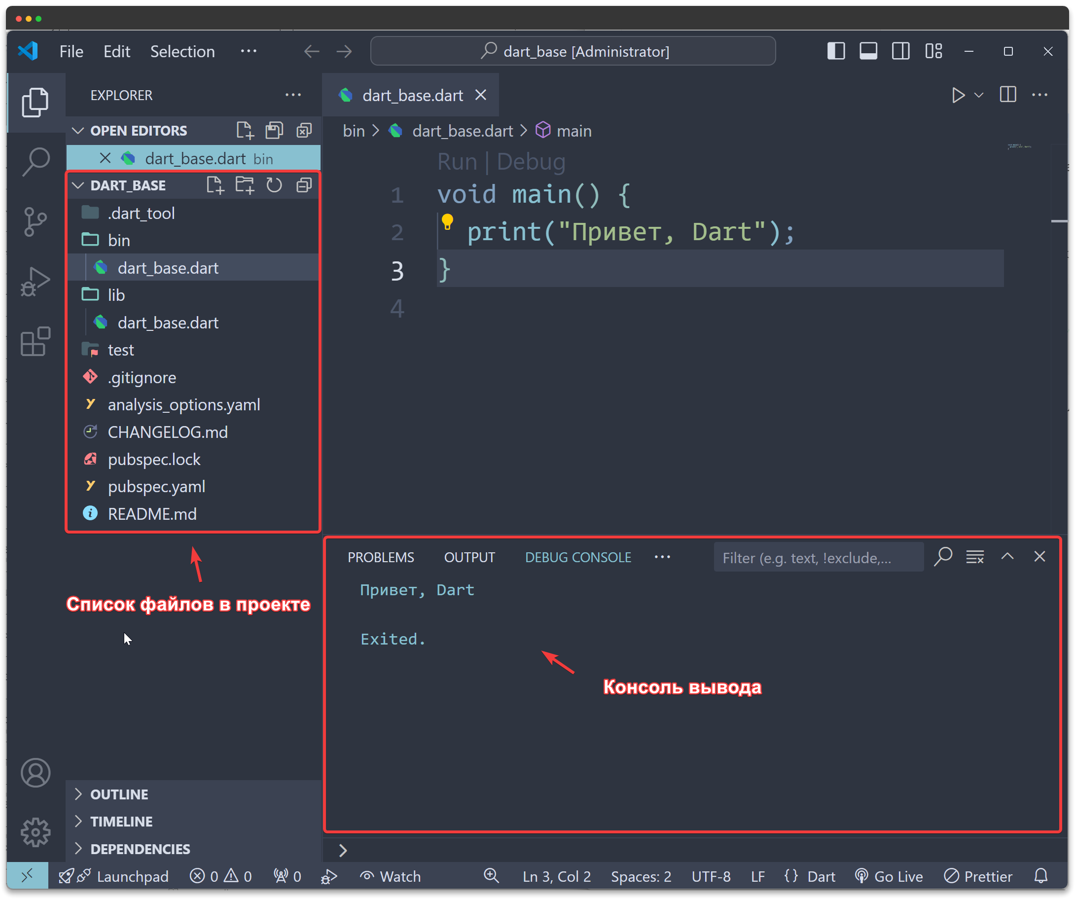Click the Debug code lens above main
The height and width of the screenshot is (899, 1075).
pos(530,161)
